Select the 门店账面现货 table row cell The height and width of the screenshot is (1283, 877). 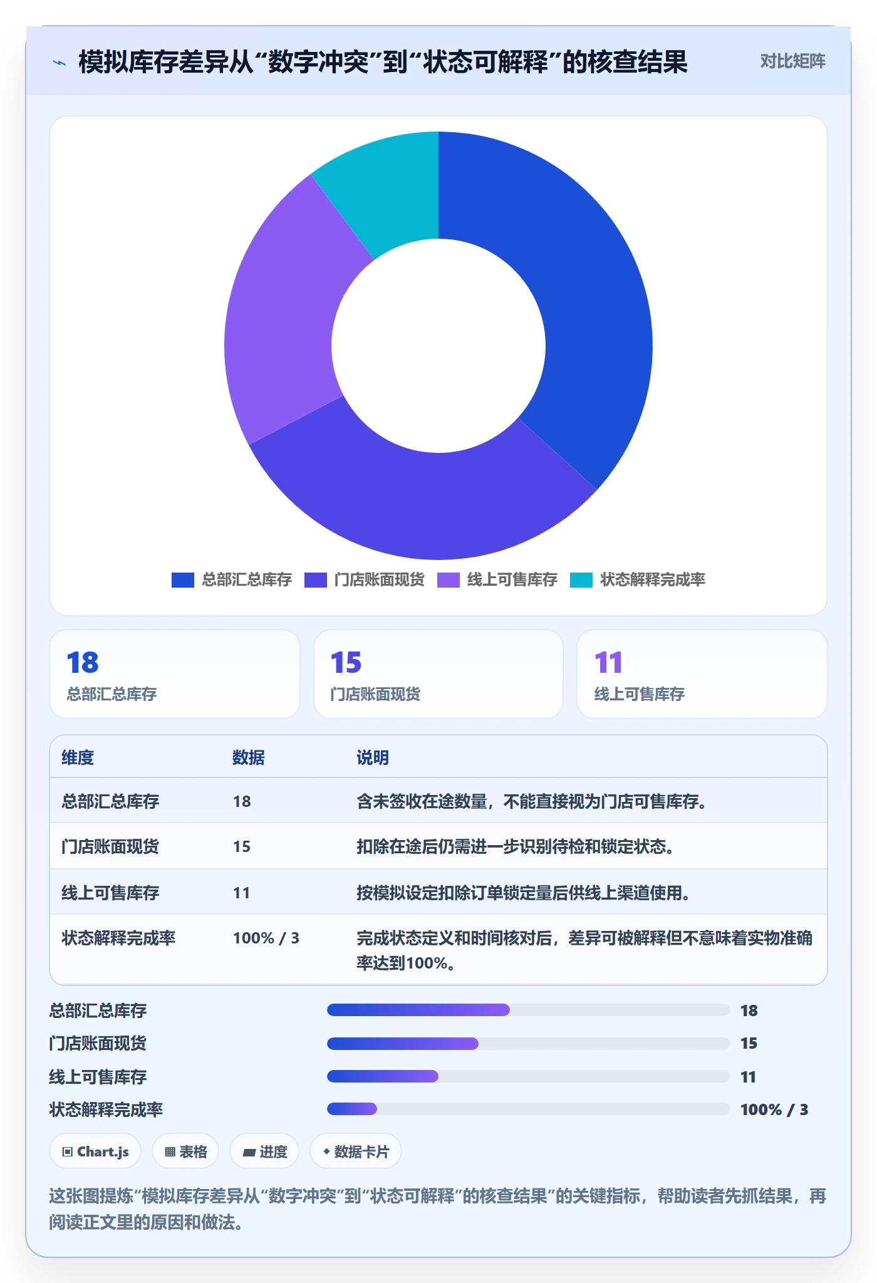tap(110, 846)
